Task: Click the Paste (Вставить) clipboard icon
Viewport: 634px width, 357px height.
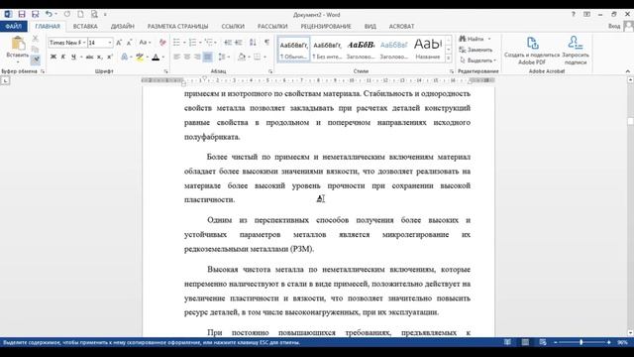Action: (18, 44)
